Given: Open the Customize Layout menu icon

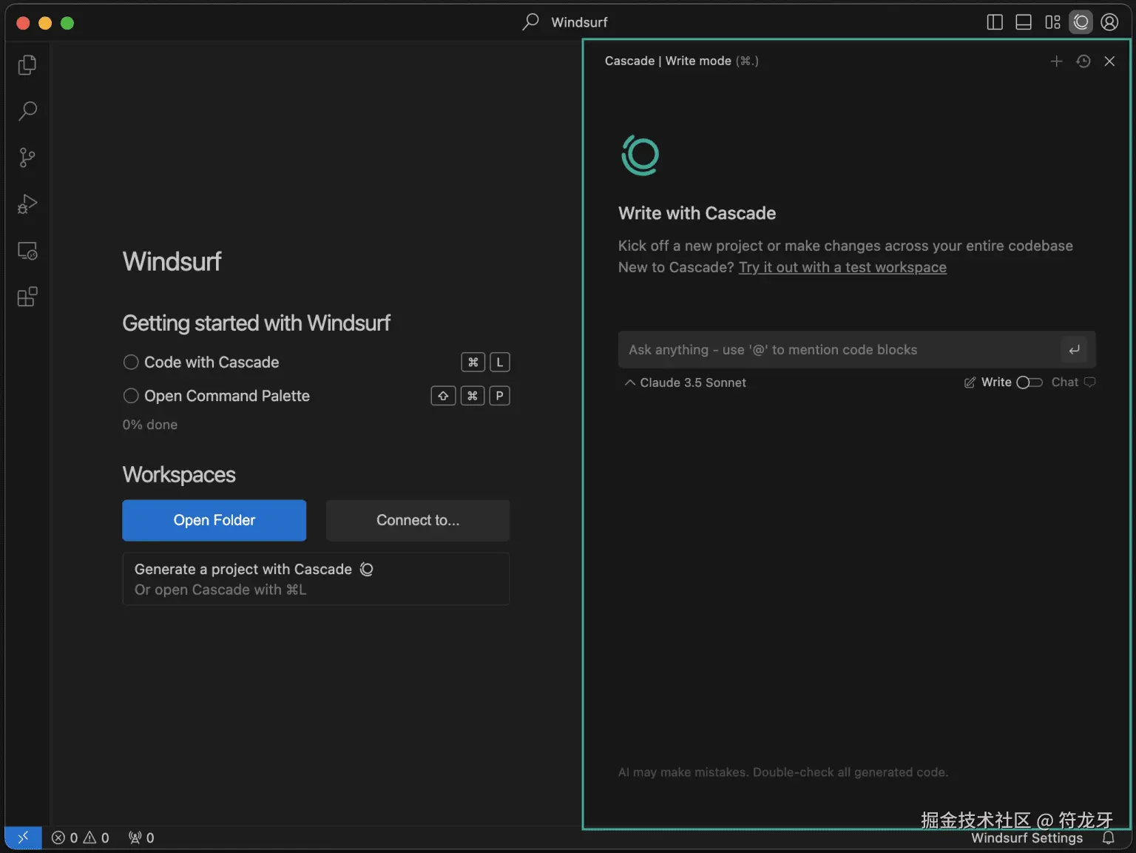Looking at the screenshot, I should coord(1052,22).
